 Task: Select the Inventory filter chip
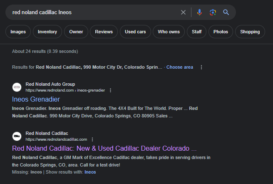point(47,32)
